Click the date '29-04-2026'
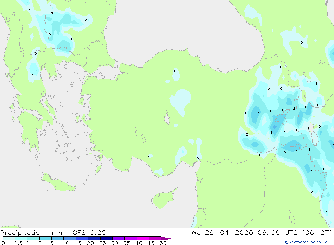334x245 pixels. pos(229,233)
